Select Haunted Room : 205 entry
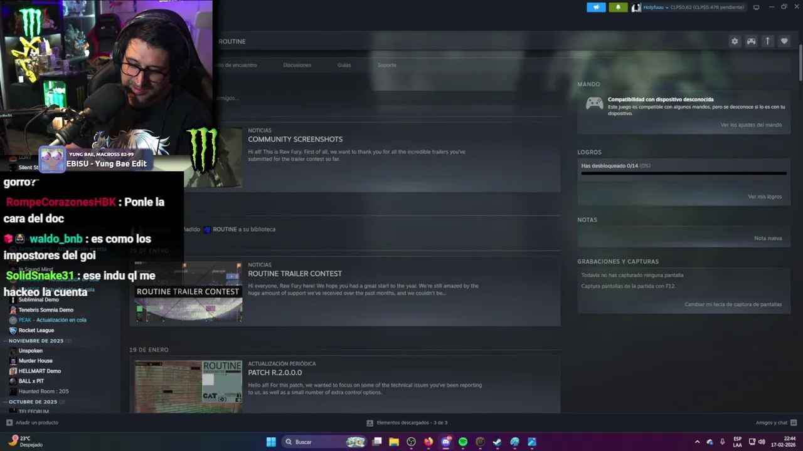Image resolution: width=803 pixels, height=451 pixels. coord(43,391)
